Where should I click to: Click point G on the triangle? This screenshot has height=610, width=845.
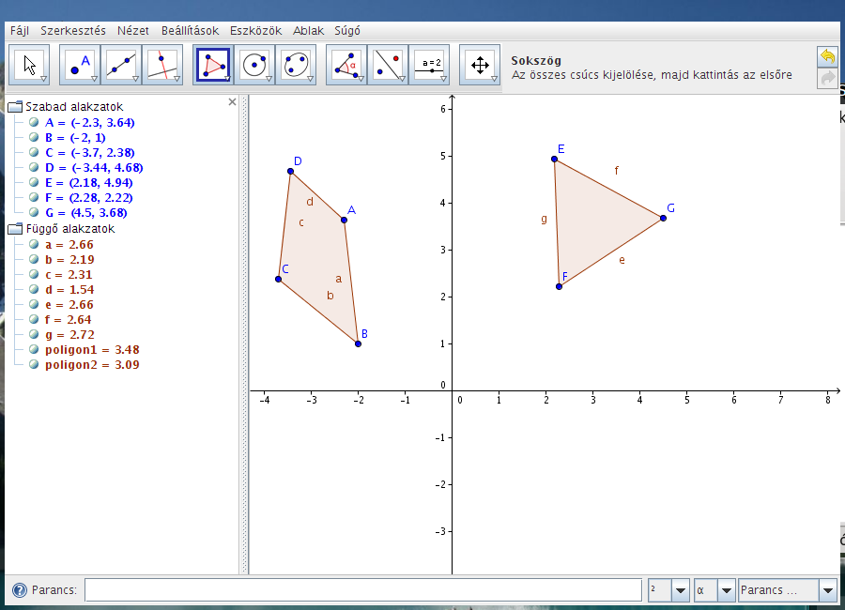click(664, 219)
